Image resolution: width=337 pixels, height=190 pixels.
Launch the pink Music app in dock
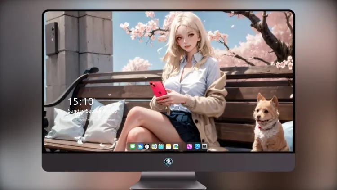[189, 146]
